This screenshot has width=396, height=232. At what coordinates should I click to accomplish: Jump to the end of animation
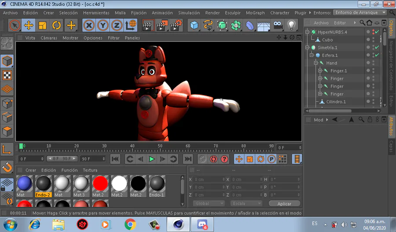[x=188, y=159]
